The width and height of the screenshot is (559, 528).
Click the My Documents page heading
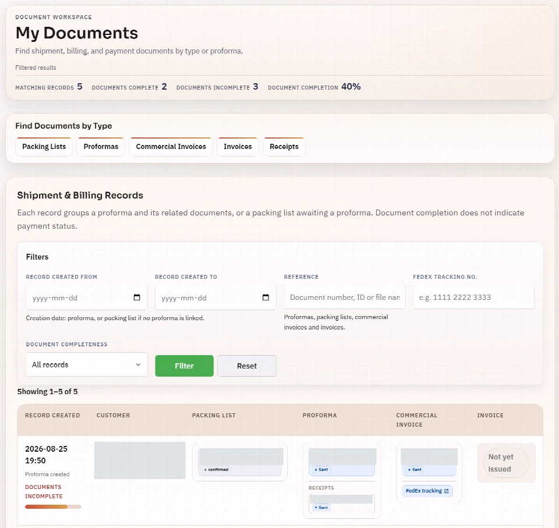pos(77,33)
